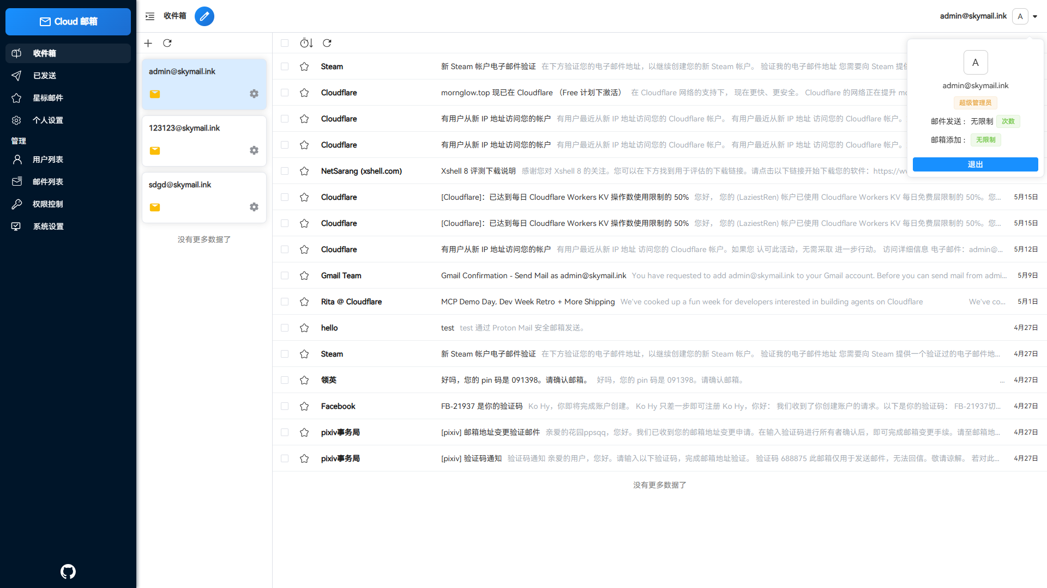The height and width of the screenshot is (588, 1047).
Task: Click the 次数 tag in profile popup
Action: (x=1008, y=121)
